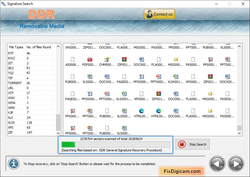
Task: Select the VCF row showing 17
Action: point(32,93)
